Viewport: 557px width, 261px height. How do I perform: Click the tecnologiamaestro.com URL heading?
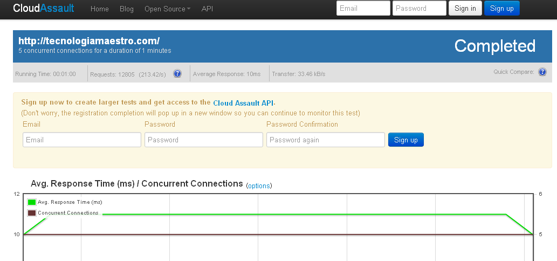[89, 41]
